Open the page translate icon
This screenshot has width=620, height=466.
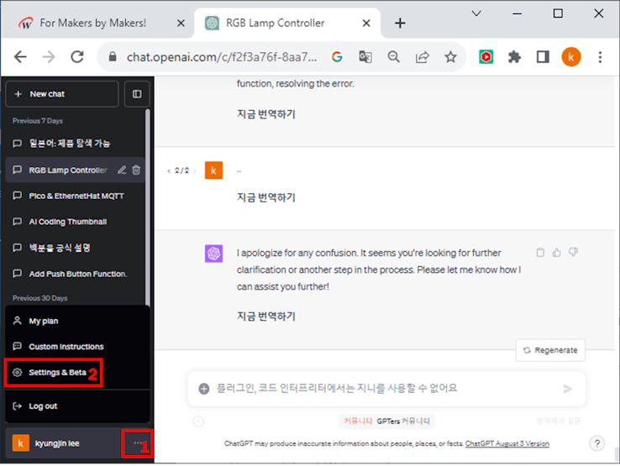365,57
